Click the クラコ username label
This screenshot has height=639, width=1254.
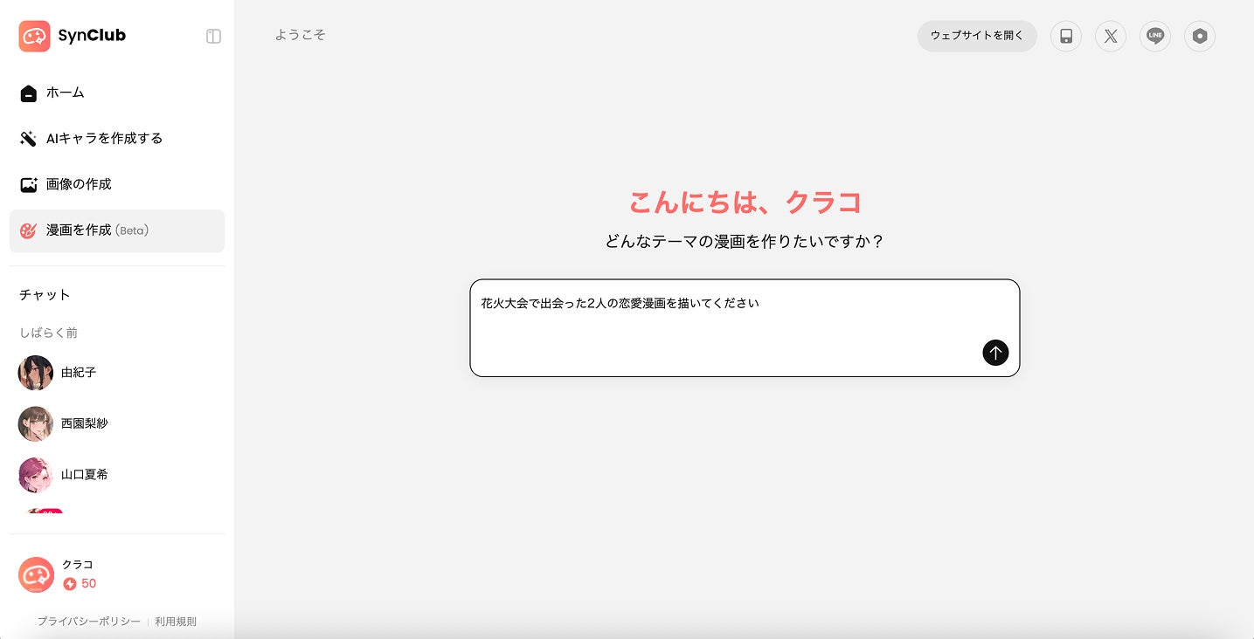click(x=78, y=565)
